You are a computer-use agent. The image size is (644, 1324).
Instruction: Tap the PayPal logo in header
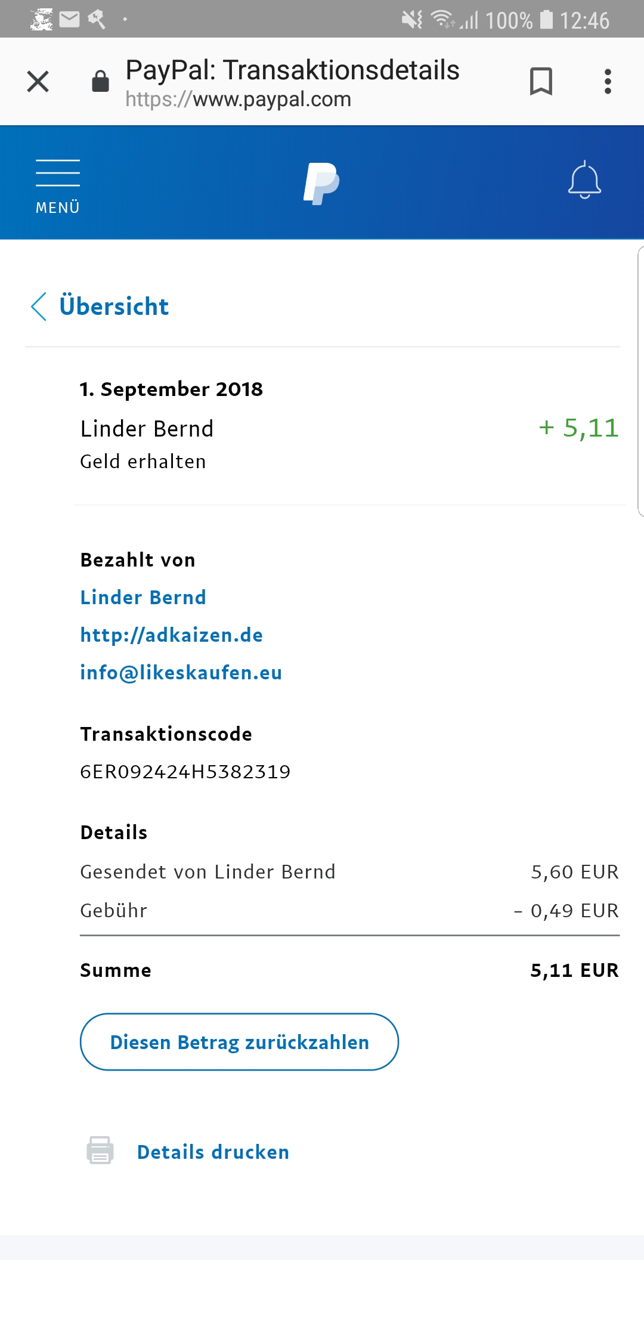coord(321,183)
